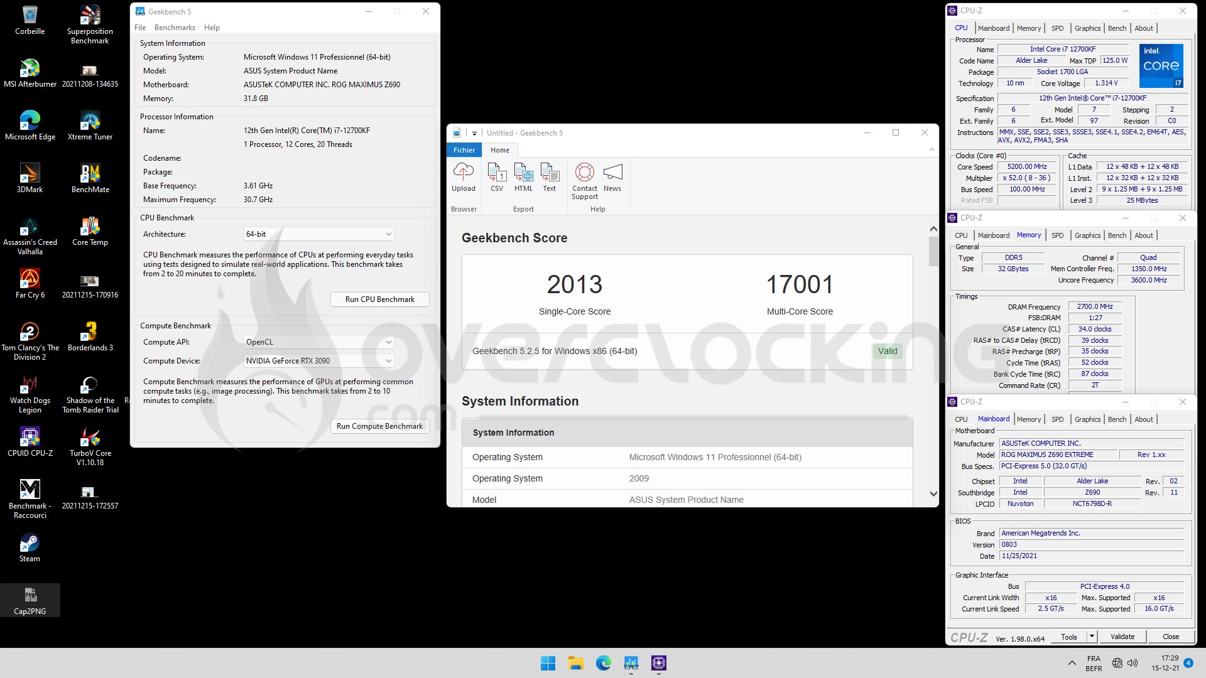Open Contact Support in Geekbench ribbon

585,181
